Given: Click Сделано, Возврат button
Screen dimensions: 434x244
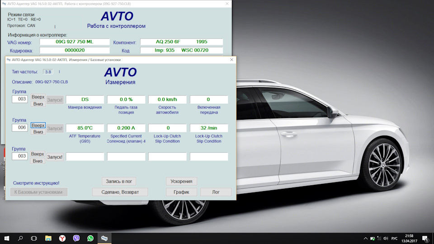Looking at the screenshot, I should point(120,192).
